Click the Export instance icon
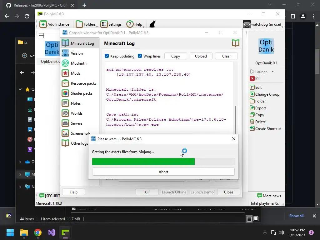This screenshot has width=320, height=240. [x=252, y=108]
